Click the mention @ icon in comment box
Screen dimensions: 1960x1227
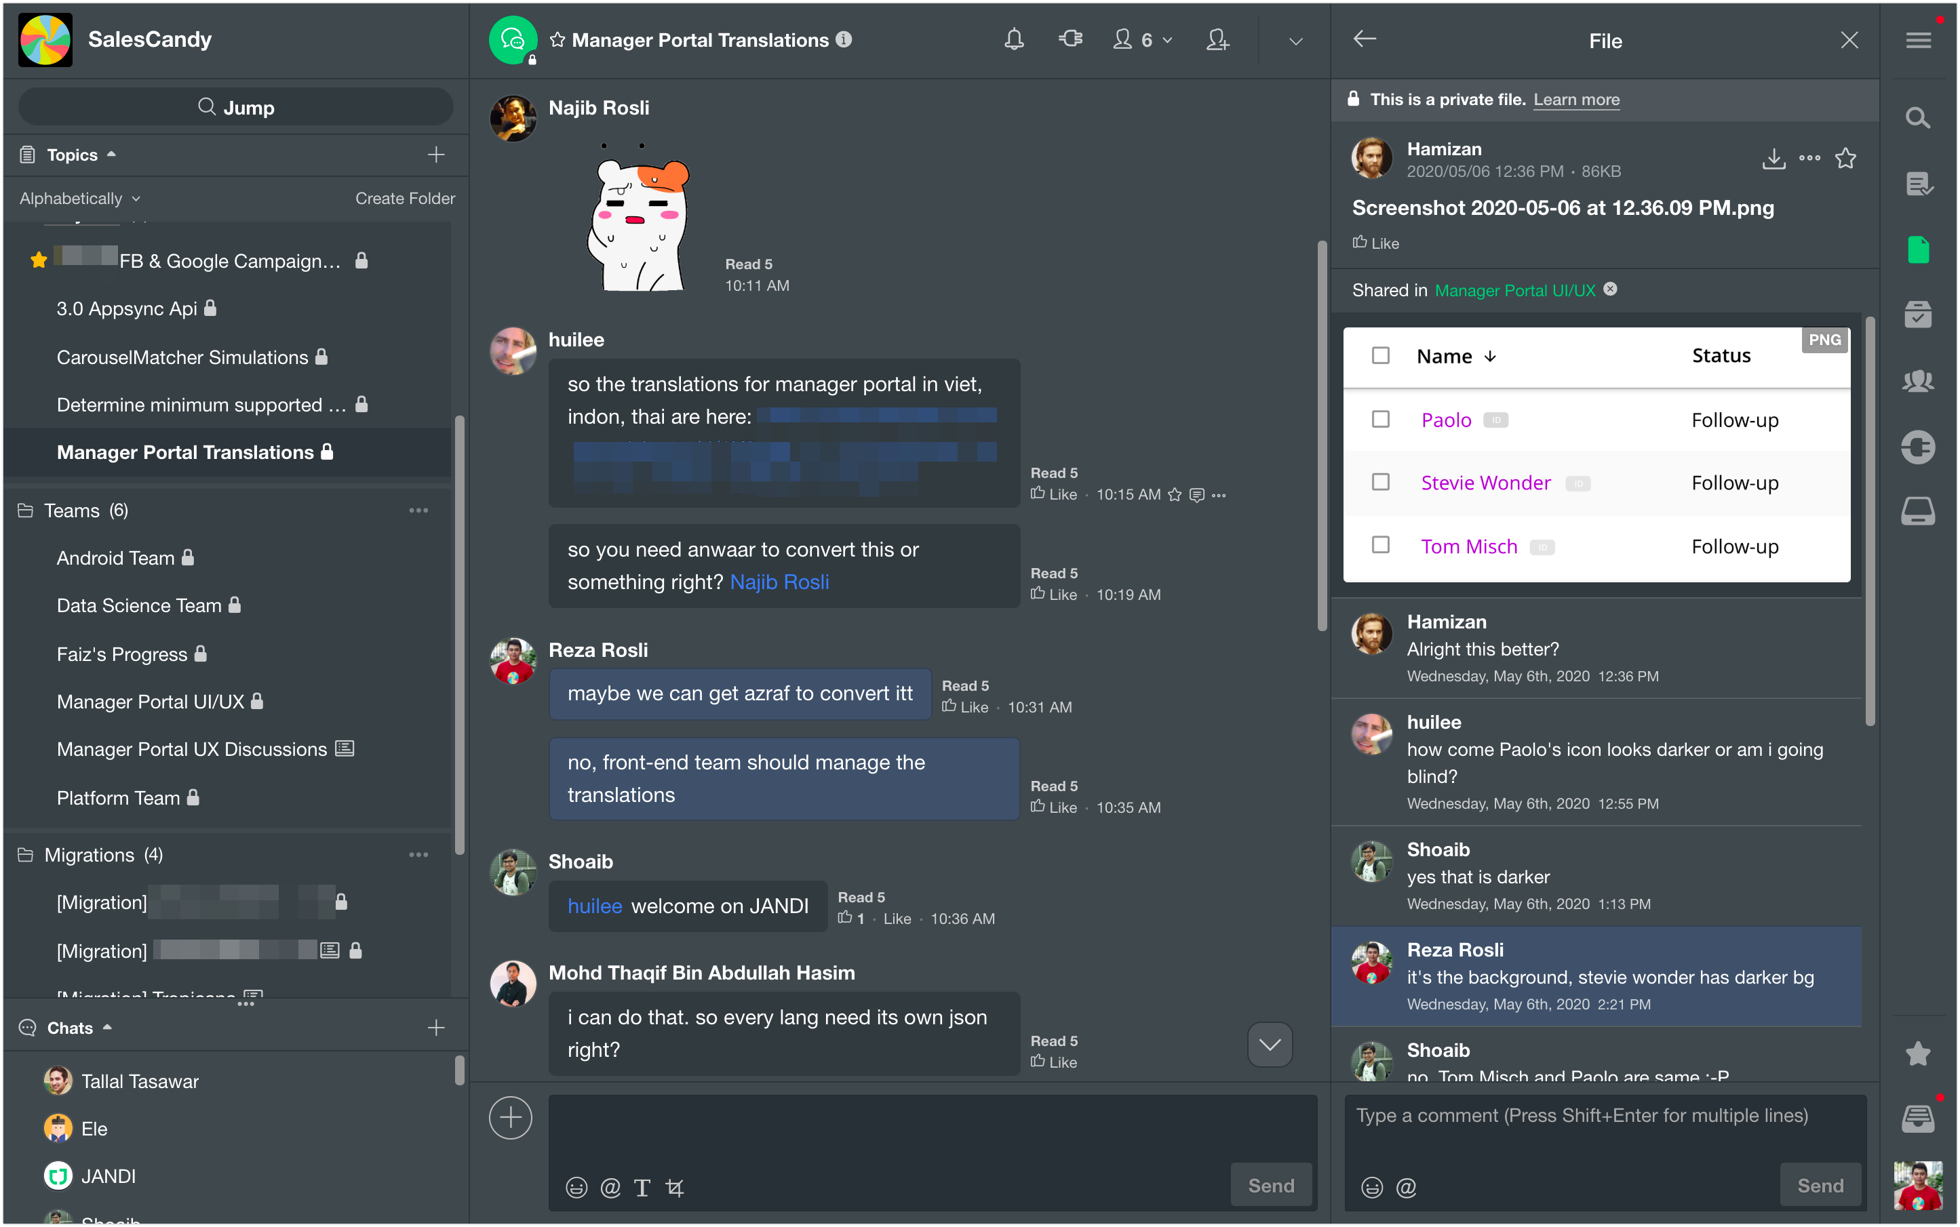point(1405,1187)
